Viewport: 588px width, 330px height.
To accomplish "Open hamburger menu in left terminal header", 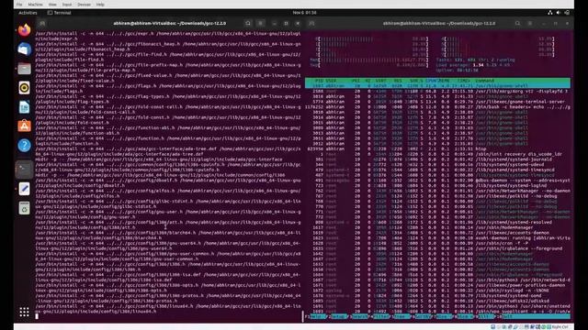I will pyautogui.click(x=261, y=23).
